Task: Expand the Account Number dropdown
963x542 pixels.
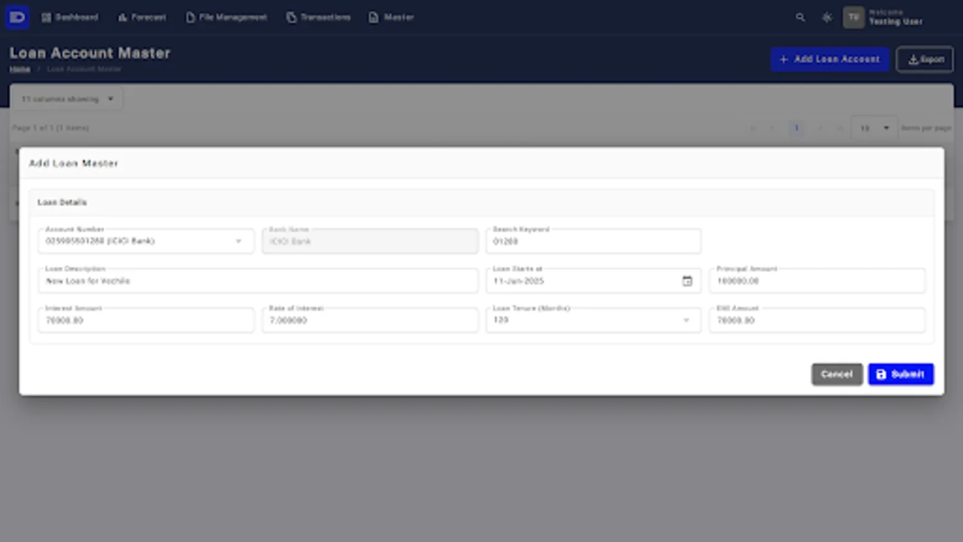Action: click(146, 241)
